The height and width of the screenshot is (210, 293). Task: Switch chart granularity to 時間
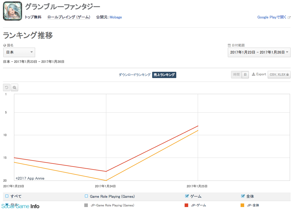(x=236, y=74)
